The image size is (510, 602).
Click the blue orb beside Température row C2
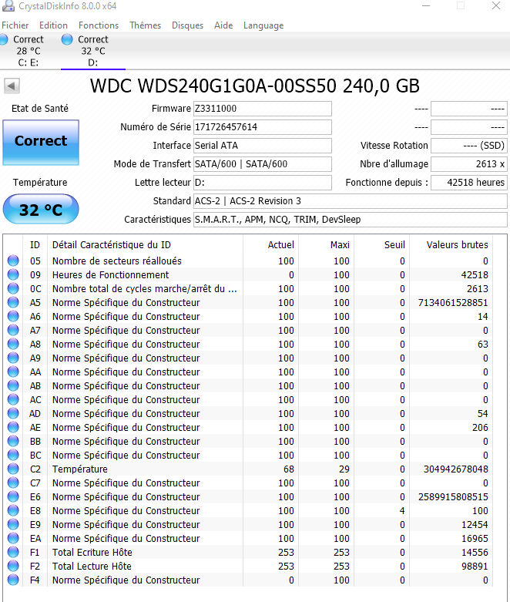(13, 469)
